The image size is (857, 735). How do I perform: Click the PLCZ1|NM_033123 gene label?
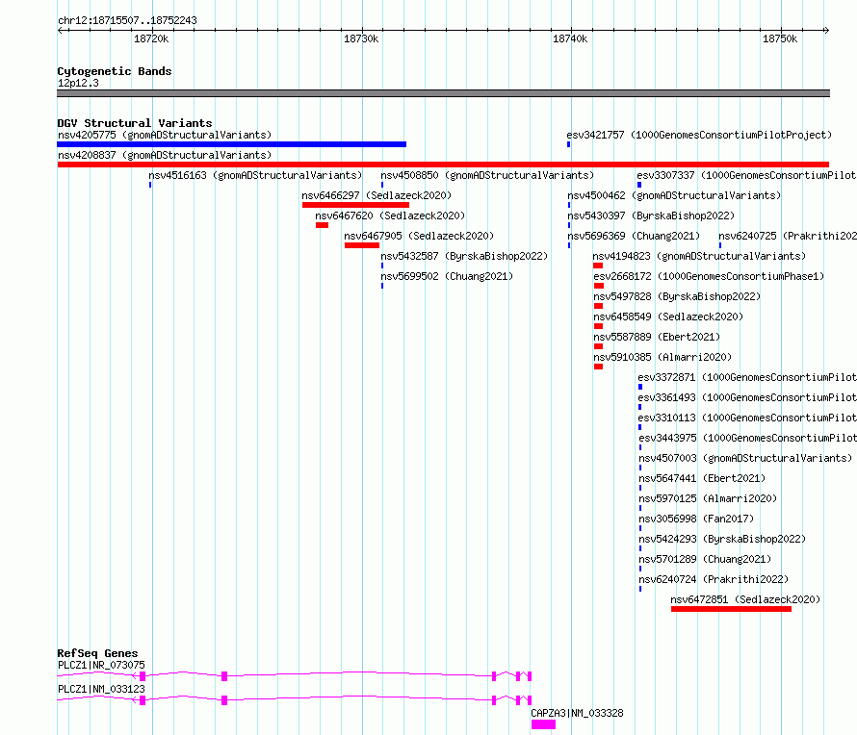[101, 689]
